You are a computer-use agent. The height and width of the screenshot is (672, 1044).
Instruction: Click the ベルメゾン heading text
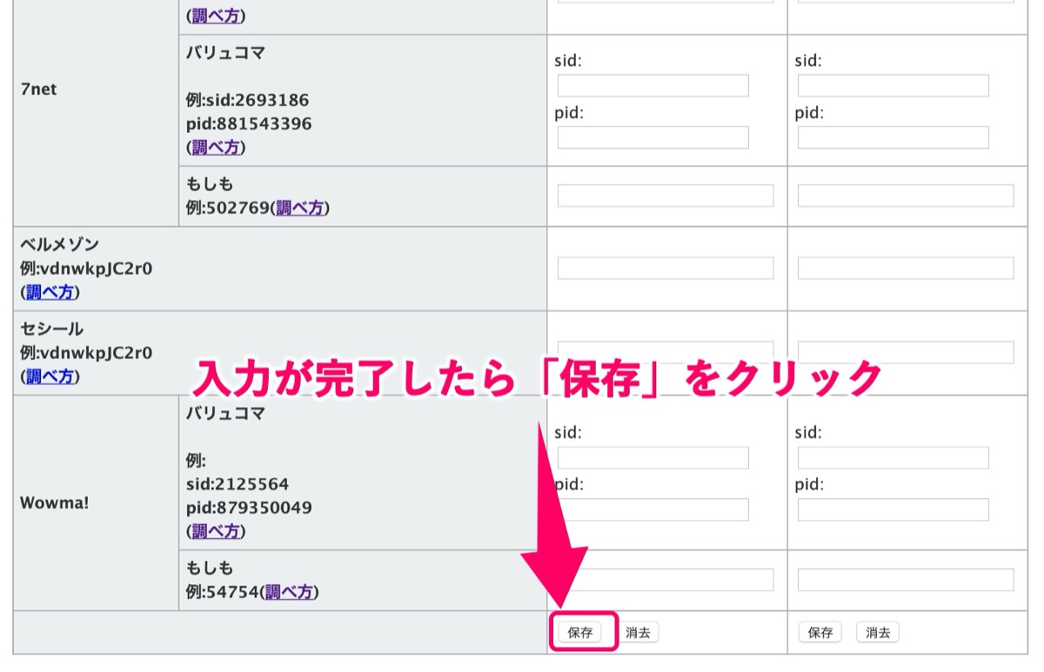tap(59, 244)
